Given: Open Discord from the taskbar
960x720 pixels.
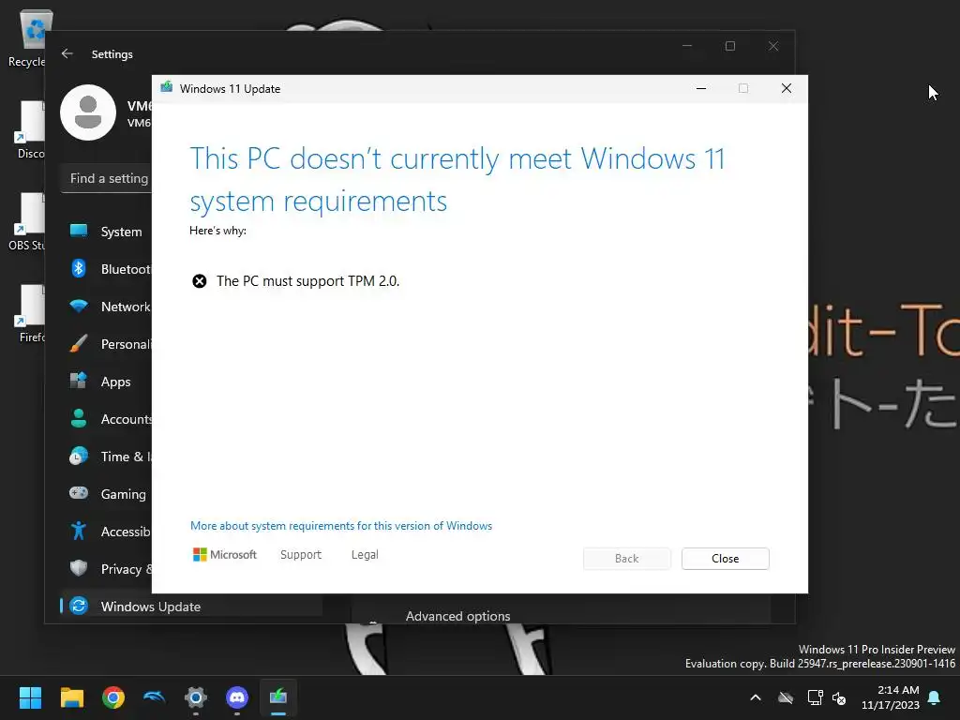Looking at the screenshot, I should click(237, 697).
